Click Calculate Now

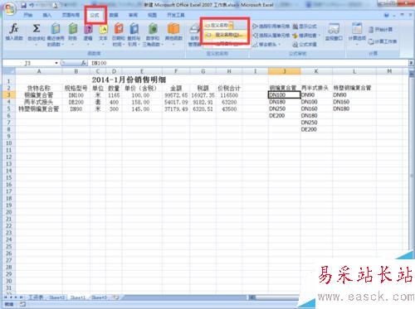(381, 30)
